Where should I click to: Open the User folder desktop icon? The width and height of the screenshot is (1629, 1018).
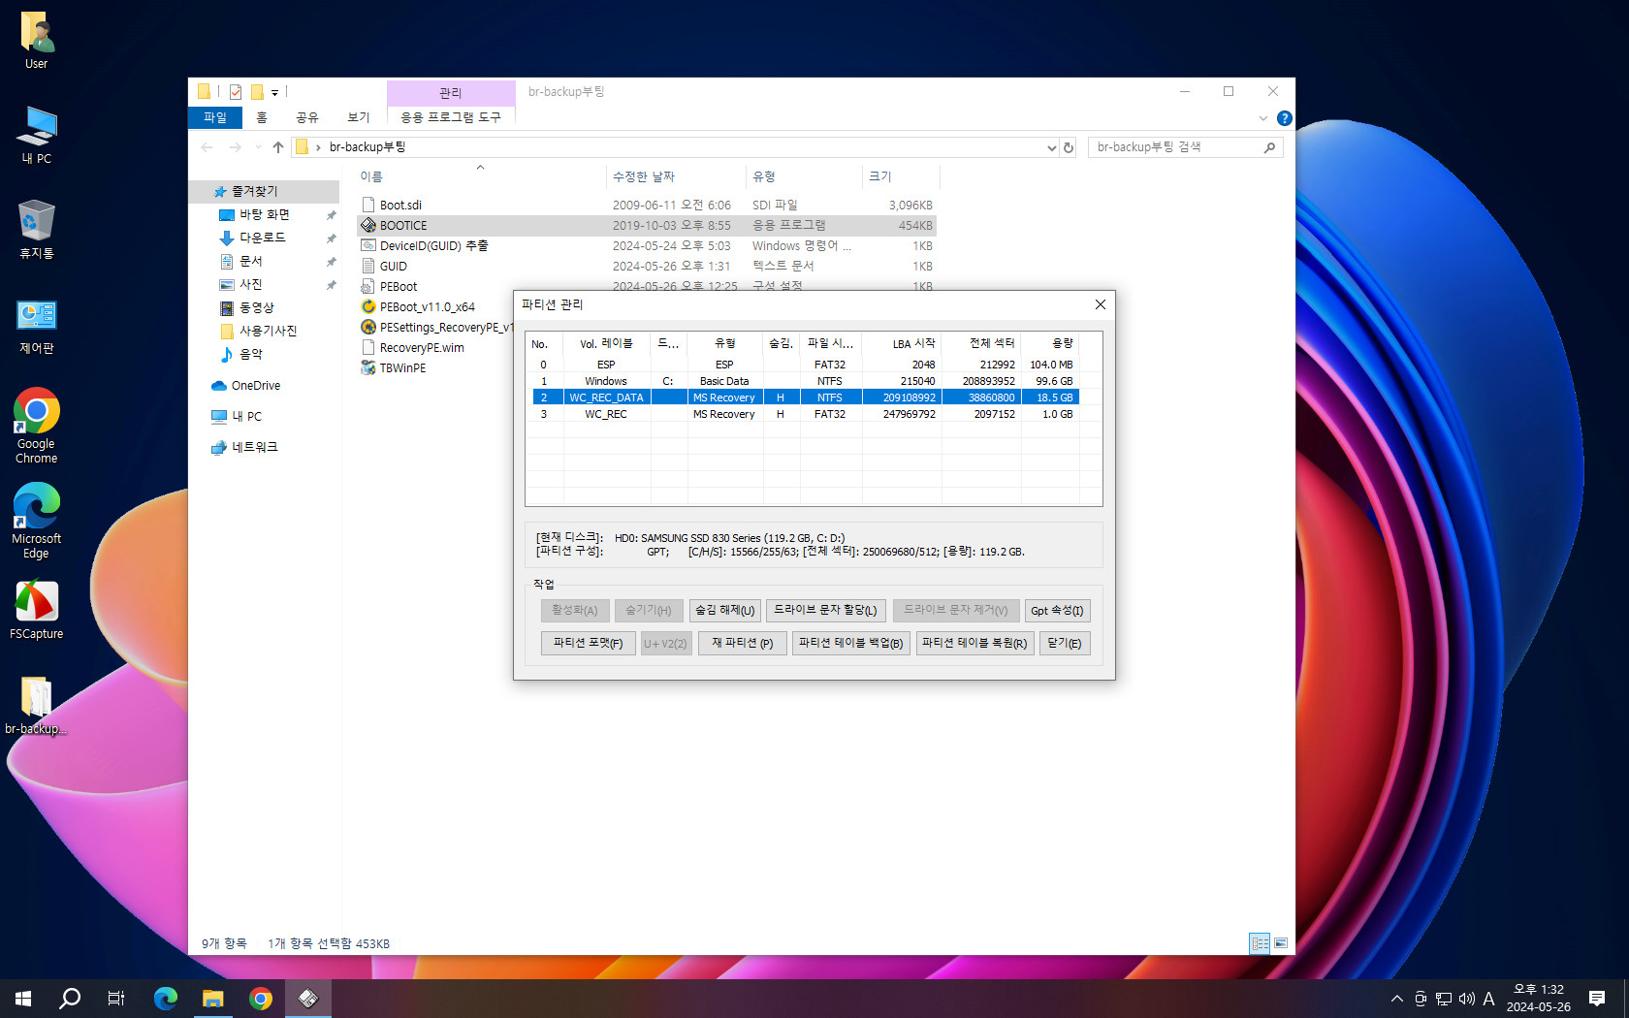[37, 41]
